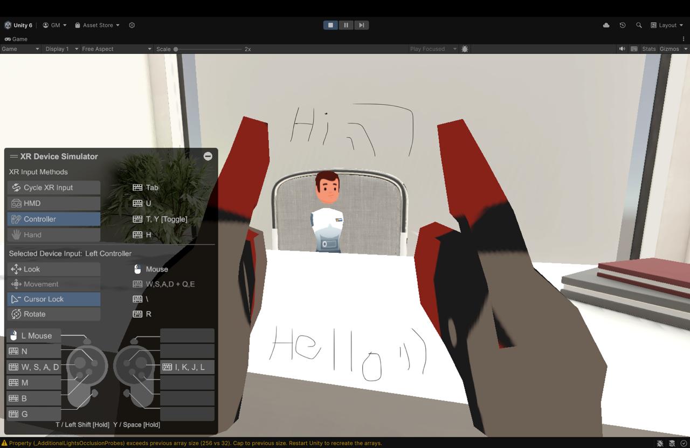
Task: Pause the running game
Action: (x=346, y=25)
